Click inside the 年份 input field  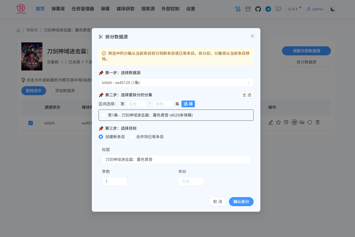(191, 181)
